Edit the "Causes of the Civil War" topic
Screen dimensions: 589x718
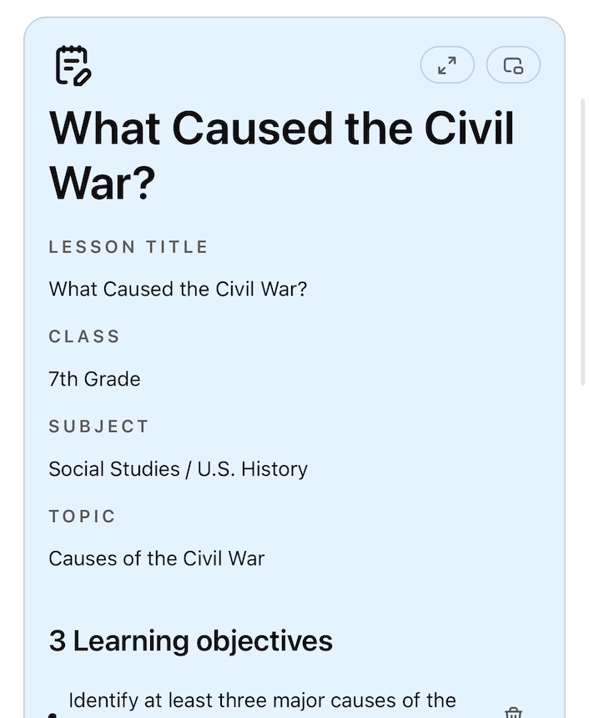coord(156,559)
